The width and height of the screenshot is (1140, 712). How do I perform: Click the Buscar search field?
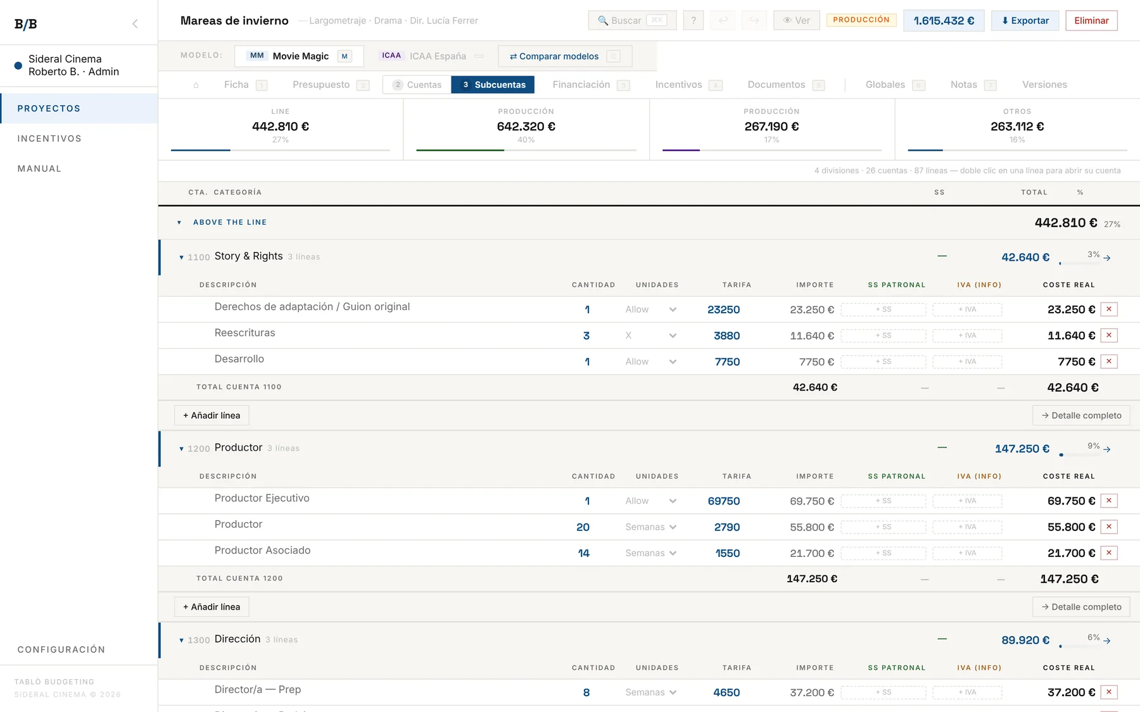pyautogui.click(x=632, y=20)
